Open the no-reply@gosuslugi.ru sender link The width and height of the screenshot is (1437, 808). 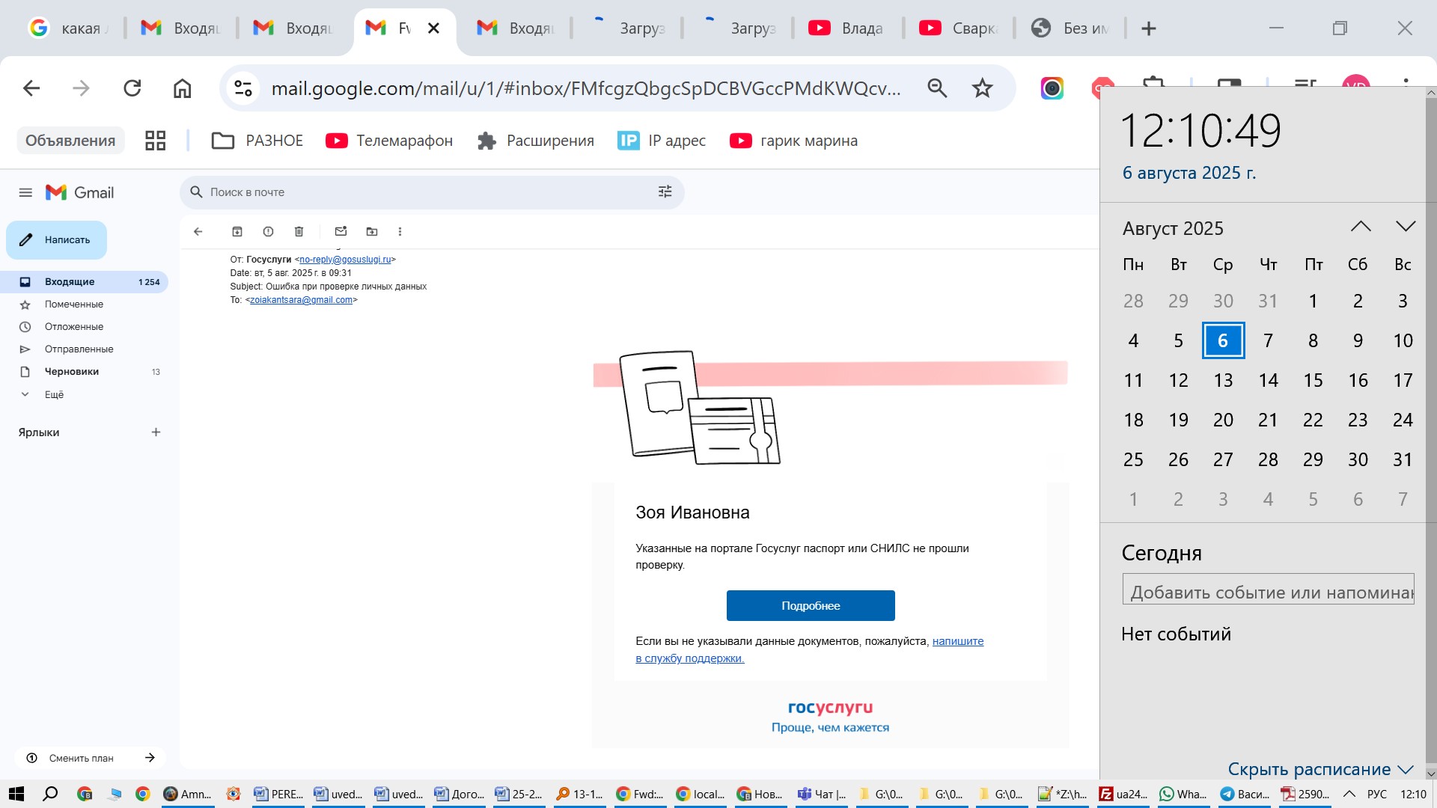point(345,260)
